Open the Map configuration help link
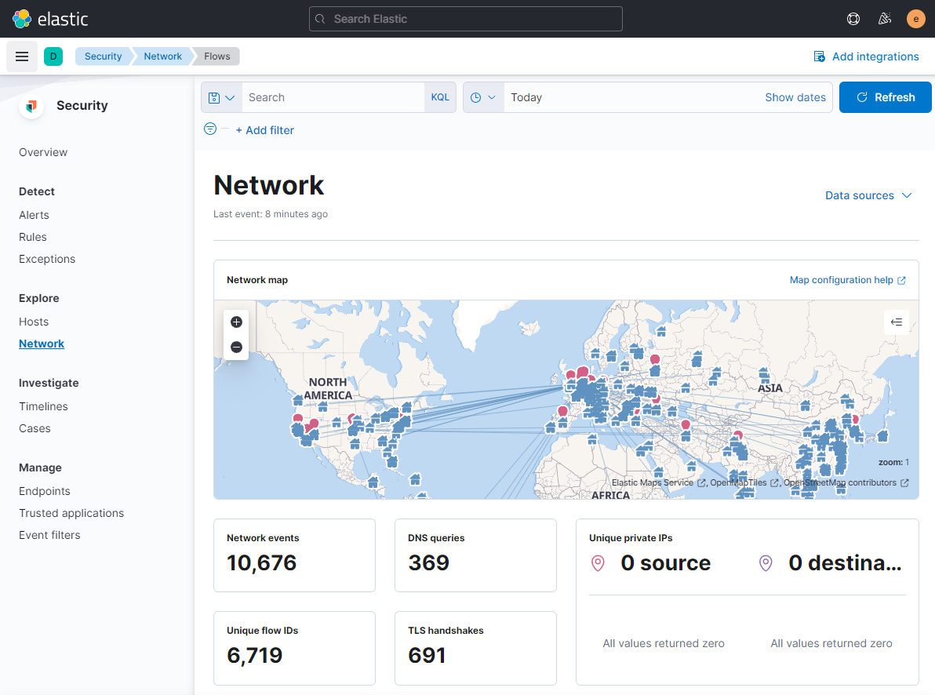 (841, 279)
